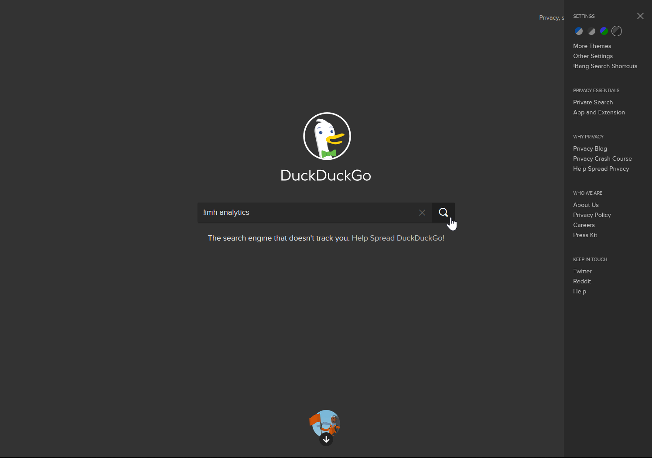Click the flag-holding character illustration

pos(325,423)
